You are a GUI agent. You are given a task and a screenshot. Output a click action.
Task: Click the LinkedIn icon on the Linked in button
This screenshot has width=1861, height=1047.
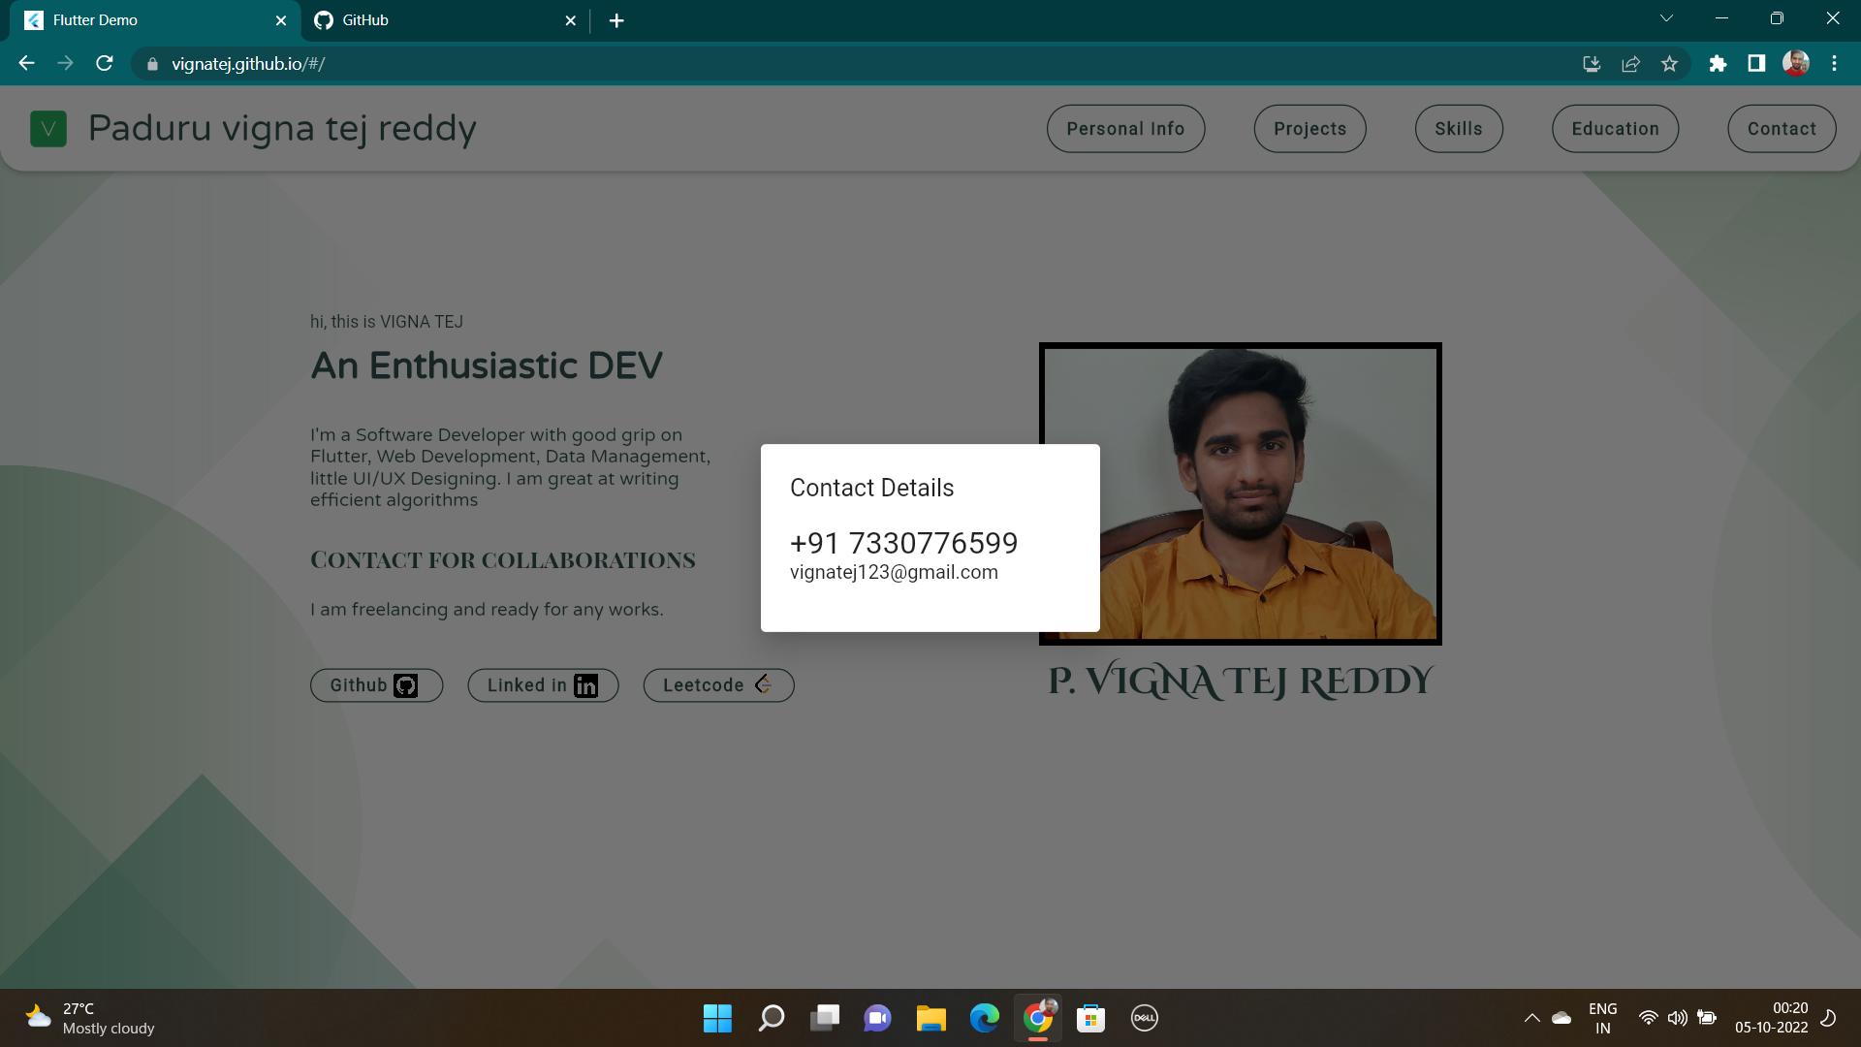click(585, 685)
